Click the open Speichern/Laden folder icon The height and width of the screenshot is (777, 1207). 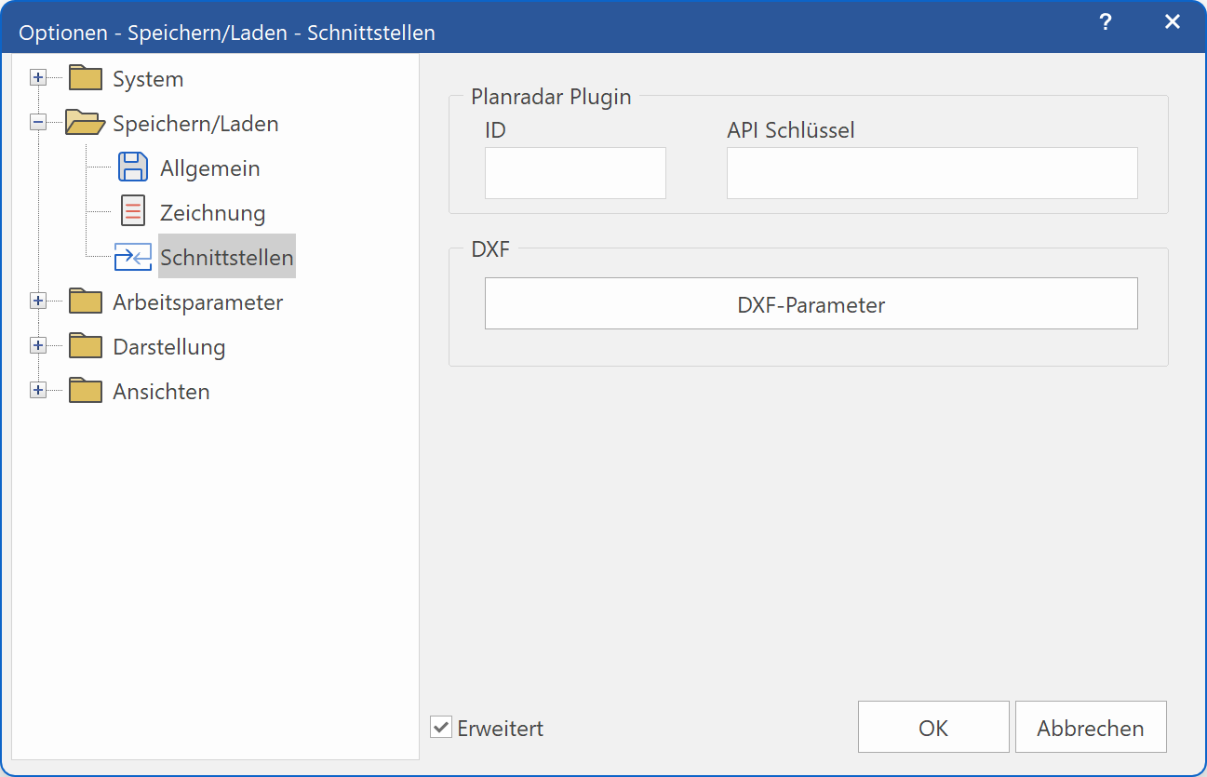pos(85,123)
